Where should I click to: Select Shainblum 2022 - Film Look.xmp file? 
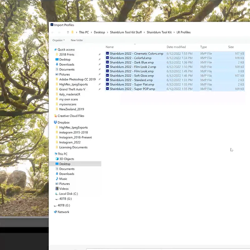[175, 71]
